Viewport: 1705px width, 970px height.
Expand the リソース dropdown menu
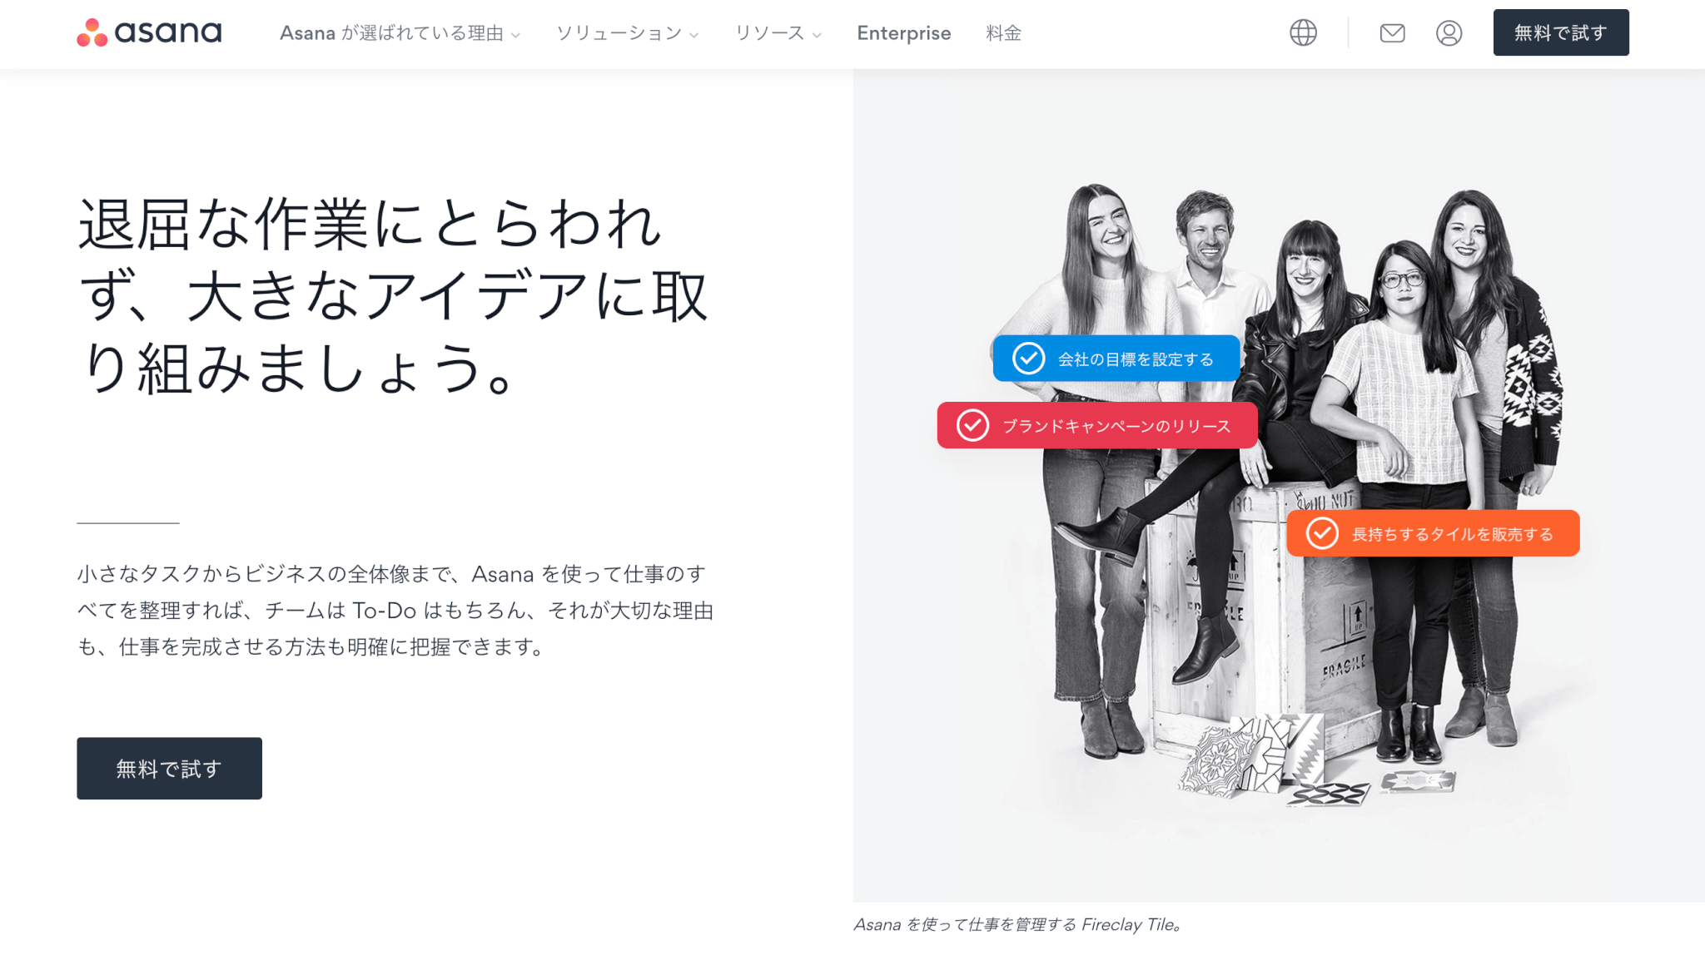click(778, 33)
